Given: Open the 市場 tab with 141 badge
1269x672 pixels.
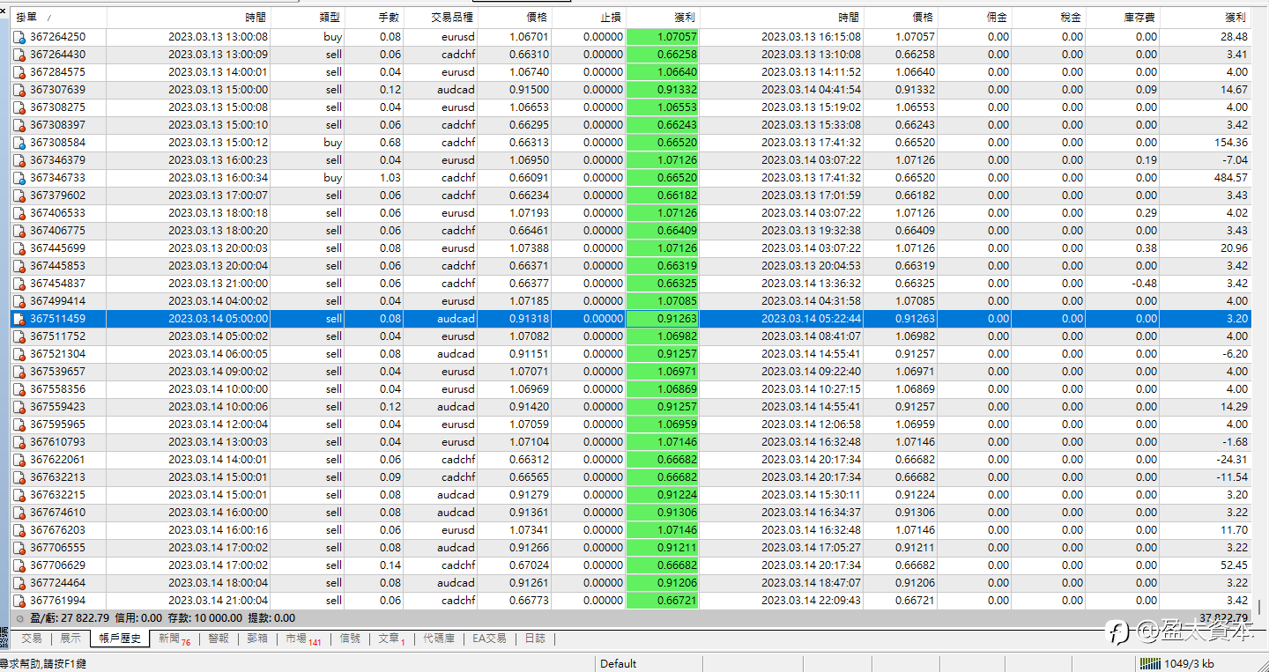Looking at the screenshot, I should pos(302,639).
